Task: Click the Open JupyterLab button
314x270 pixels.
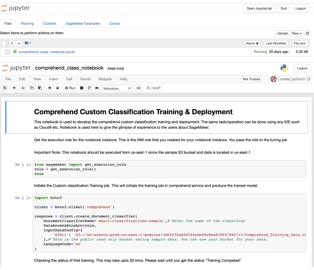Action: coord(259,8)
